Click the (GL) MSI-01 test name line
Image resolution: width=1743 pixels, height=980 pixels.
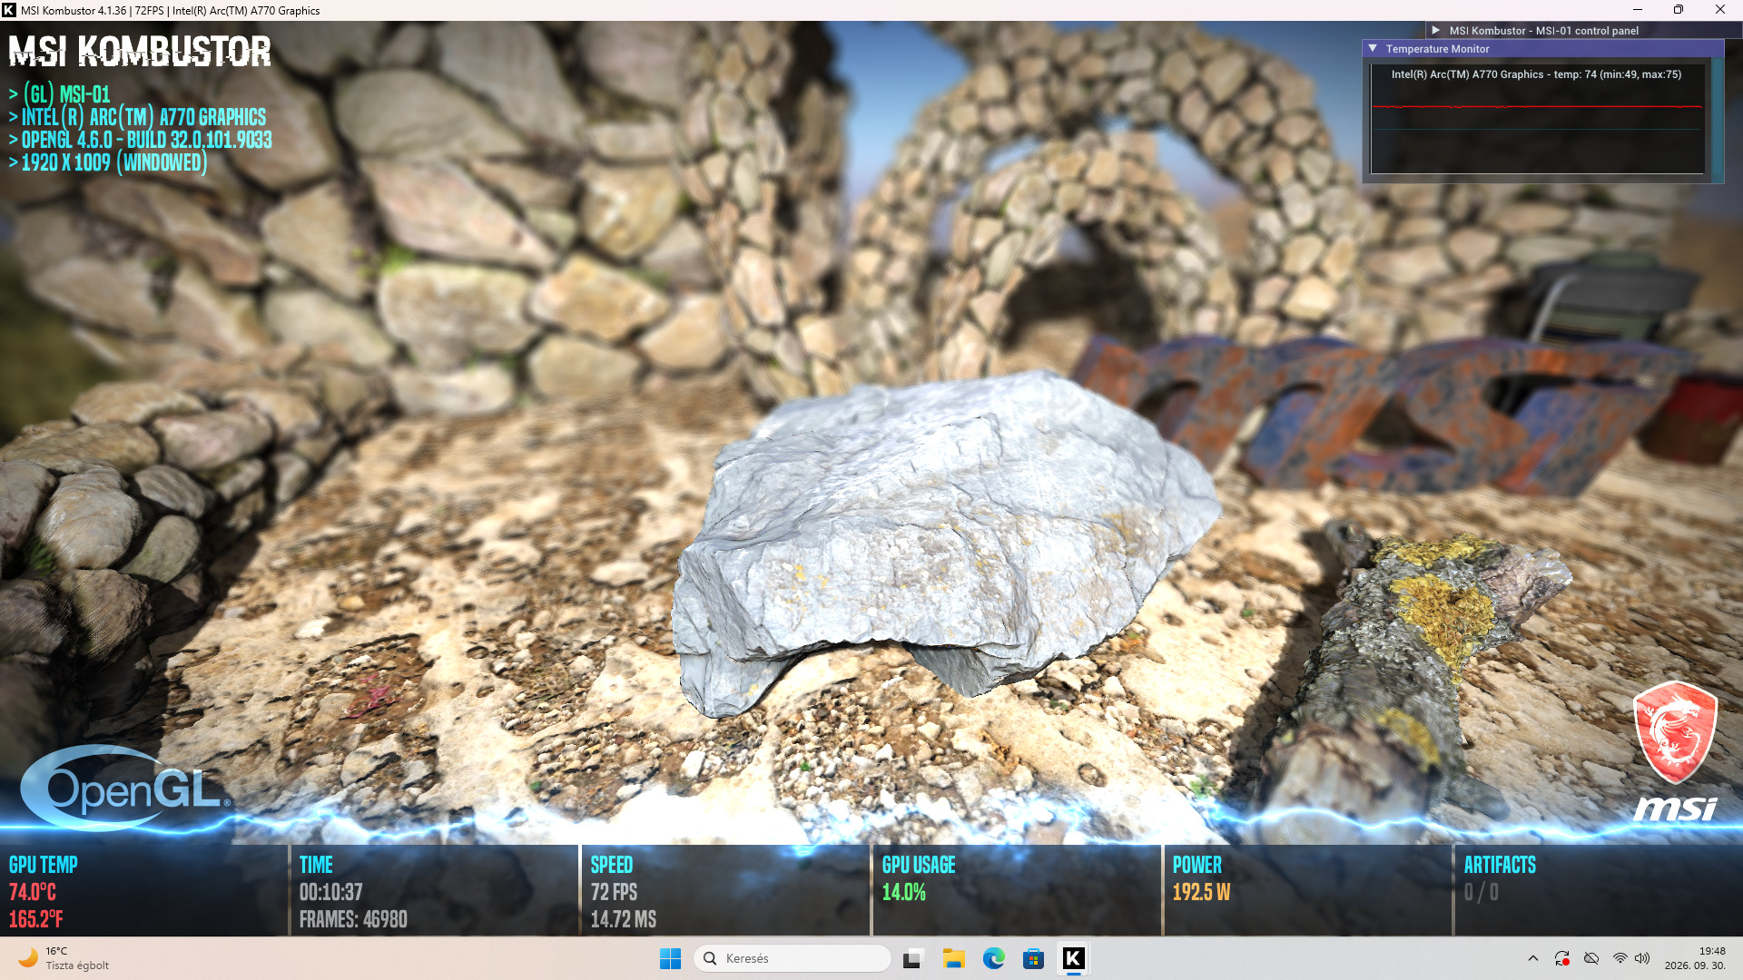click(x=59, y=94)
